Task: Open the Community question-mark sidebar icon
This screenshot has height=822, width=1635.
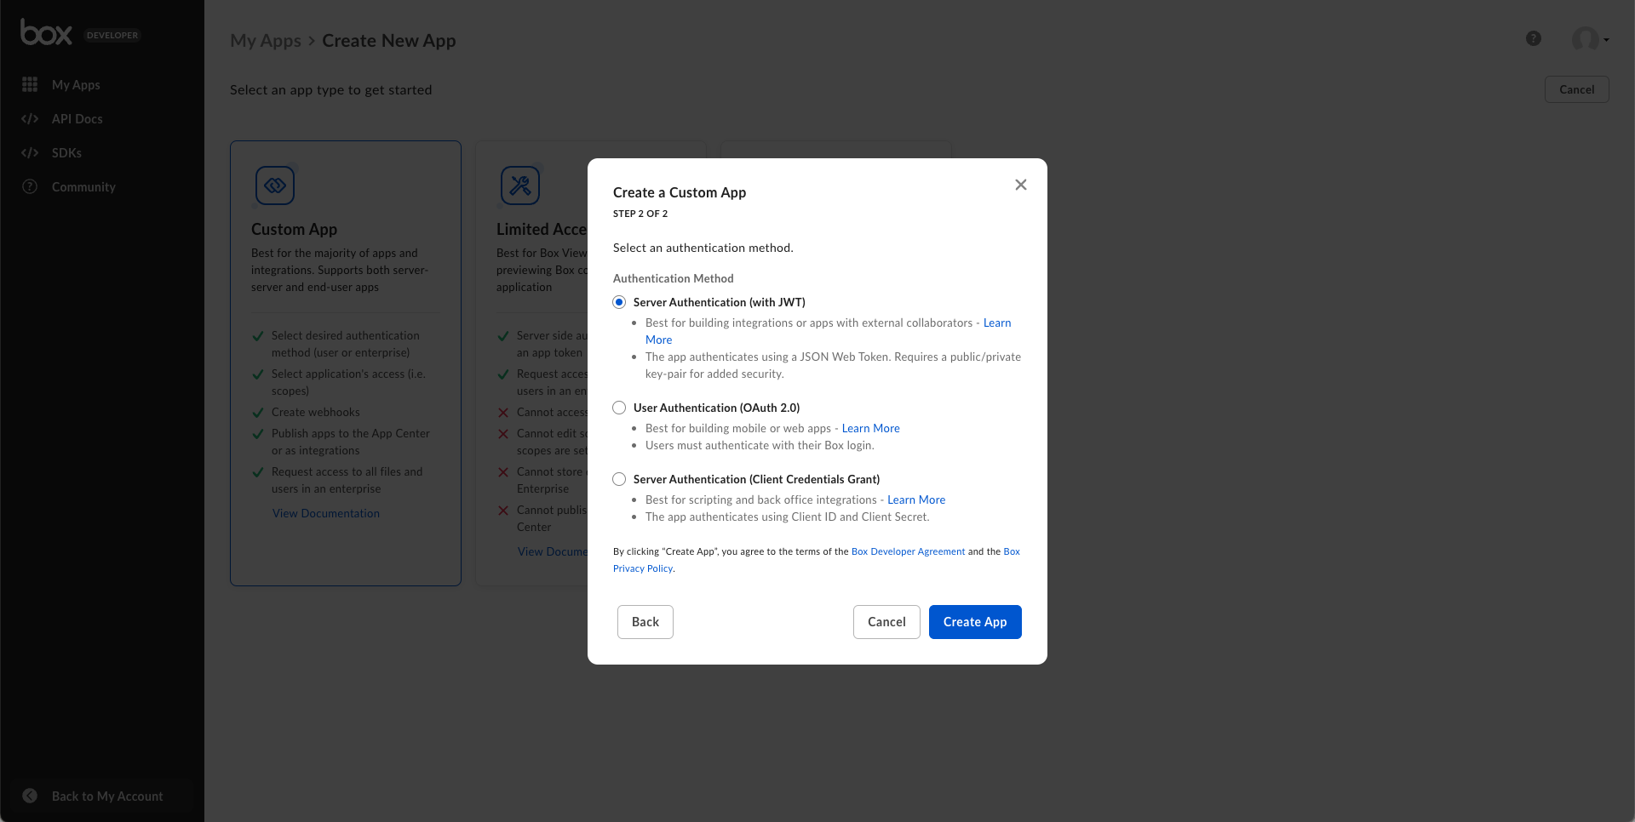Action: pyautogui.click(x=29, y=187)
